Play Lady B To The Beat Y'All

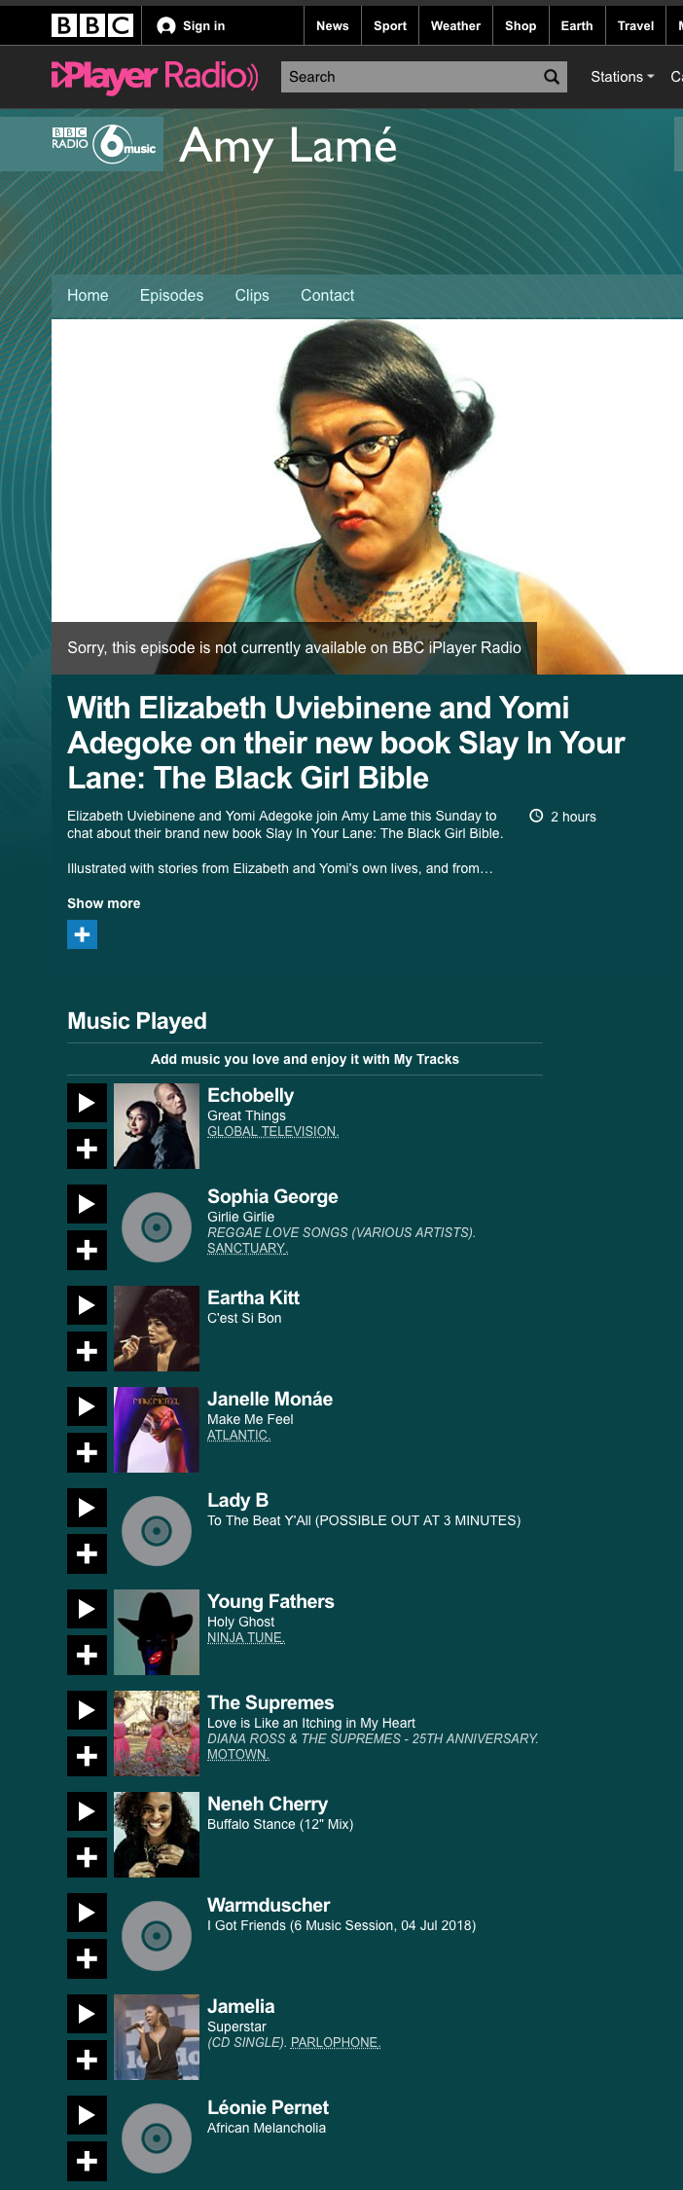[x=87, y=1508]
